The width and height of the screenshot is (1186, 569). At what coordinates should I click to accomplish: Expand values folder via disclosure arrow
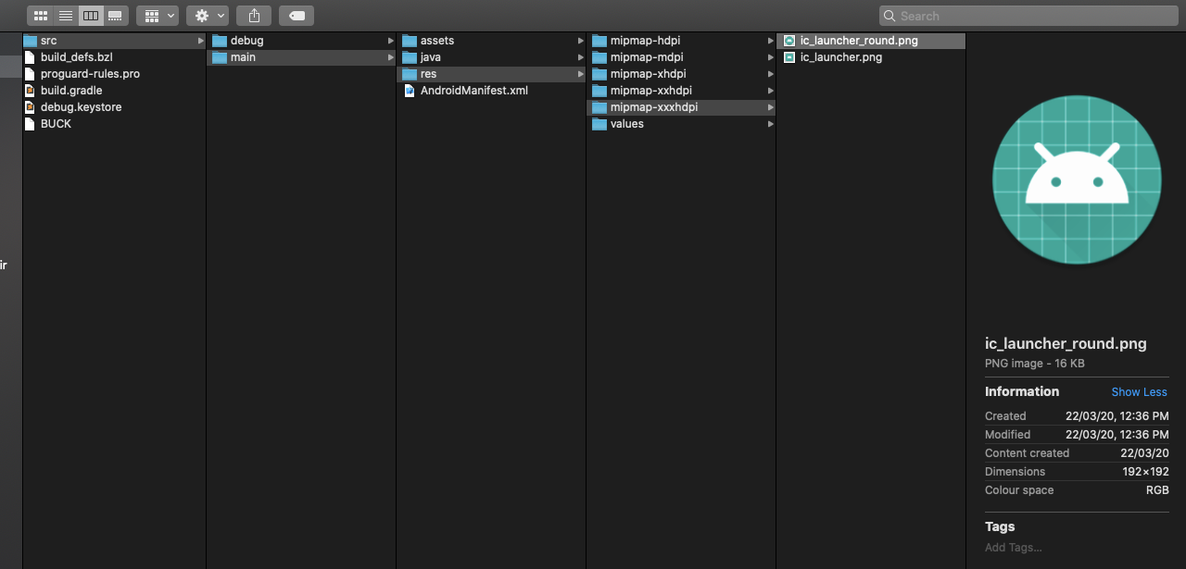(x=771, y=124)
